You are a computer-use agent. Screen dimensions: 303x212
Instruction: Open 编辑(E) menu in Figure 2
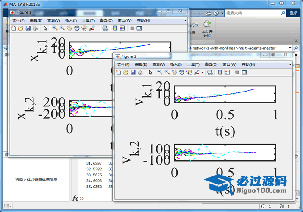click(x=141, y=64)
